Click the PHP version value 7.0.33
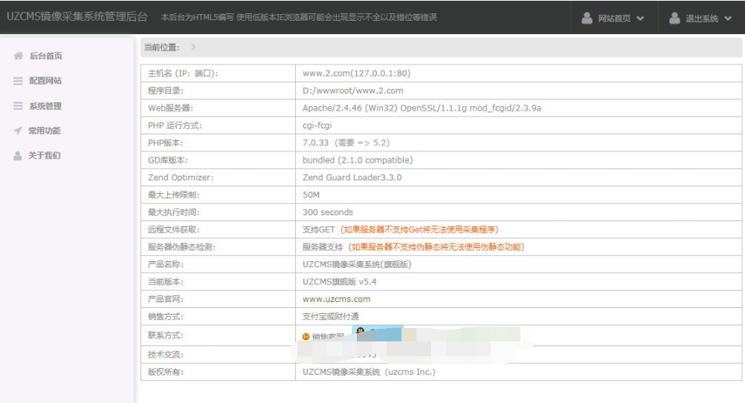Viewport: 745px width, 403px height. tap(315, 142)
